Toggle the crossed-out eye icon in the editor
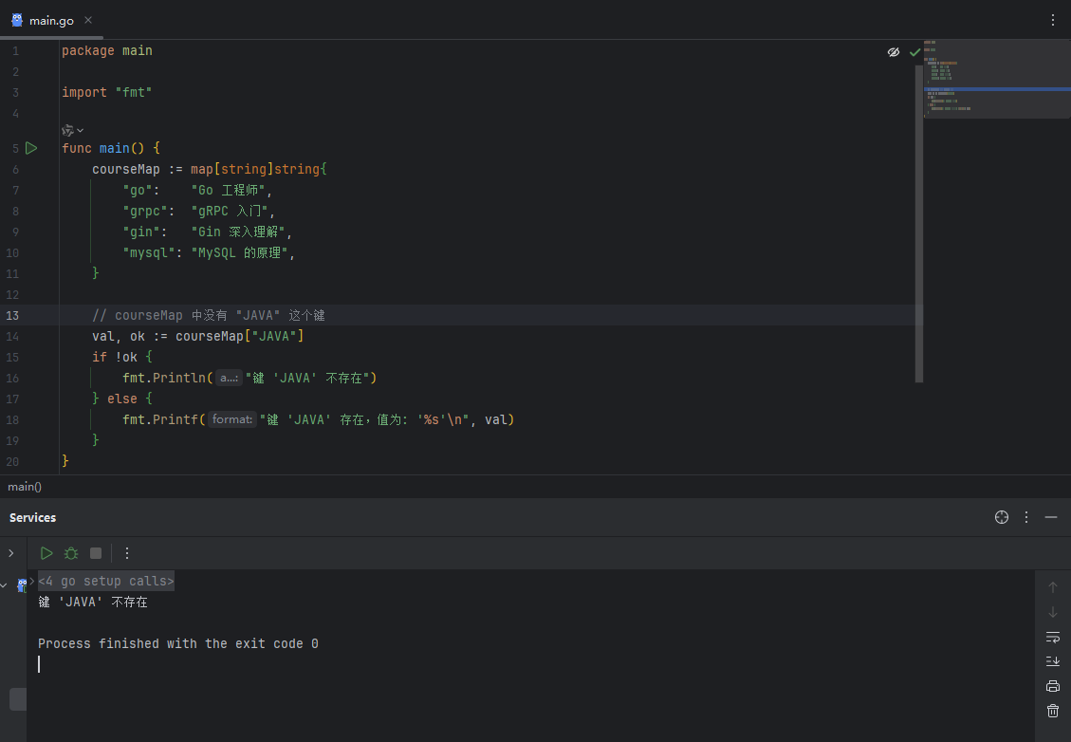This screenshot has width=1071, height=742. 893,52
